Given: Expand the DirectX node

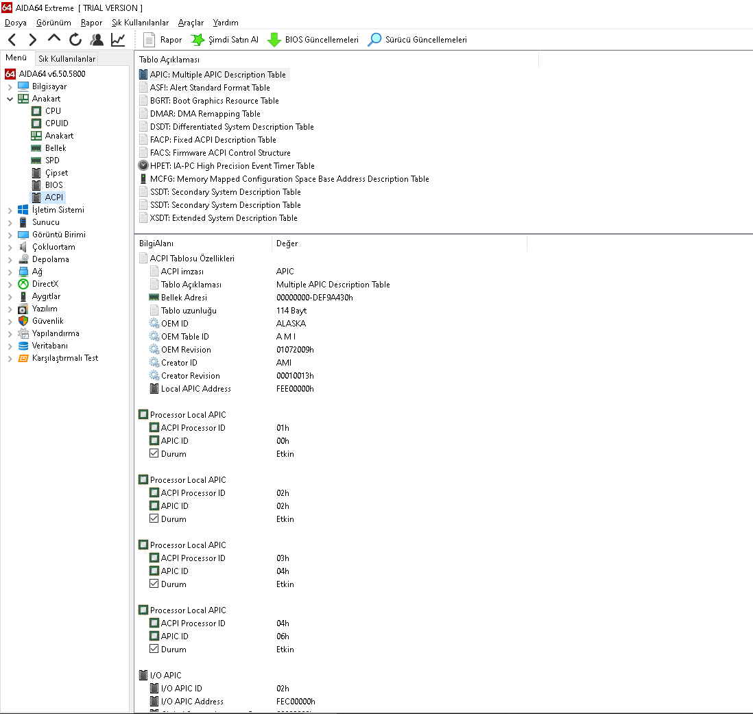Looking at the screenshot, I should tap(10, 284).
